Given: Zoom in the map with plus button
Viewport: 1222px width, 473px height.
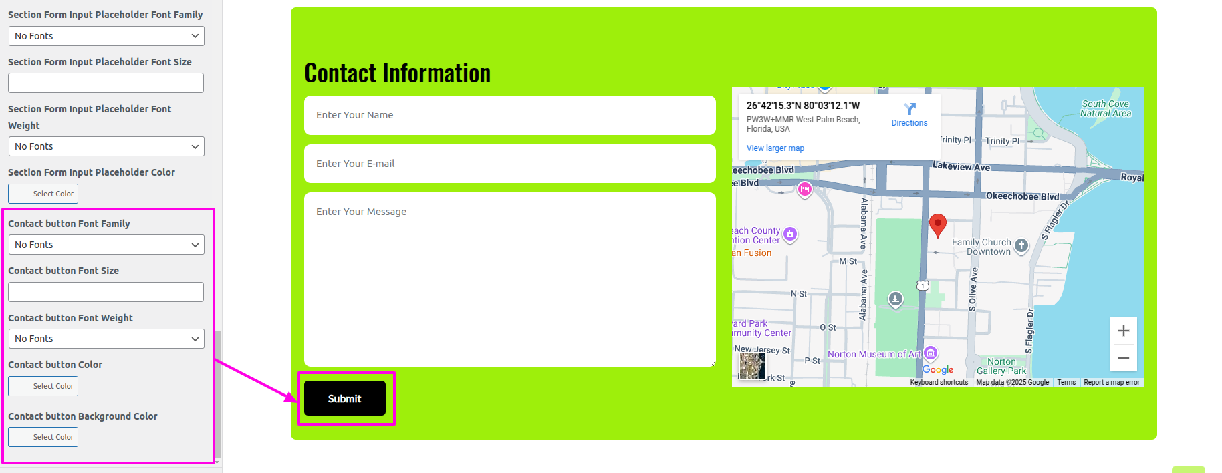Looking at the screenshot, I should (x=1123, y=331).
